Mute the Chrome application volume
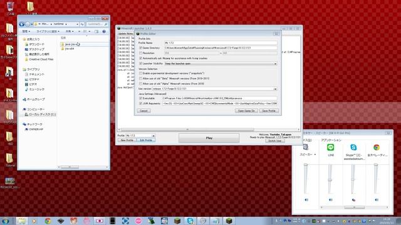401x225 pixels. coord(377,200)
